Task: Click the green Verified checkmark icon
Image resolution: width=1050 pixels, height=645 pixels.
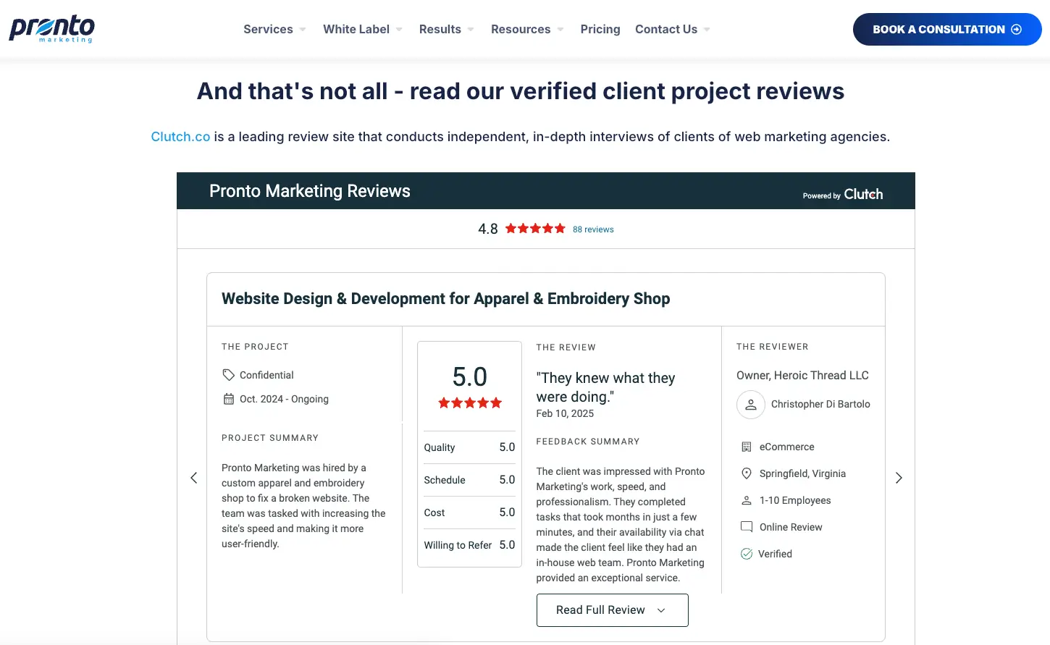Action: pyautogui.click(x=747, y=554)
